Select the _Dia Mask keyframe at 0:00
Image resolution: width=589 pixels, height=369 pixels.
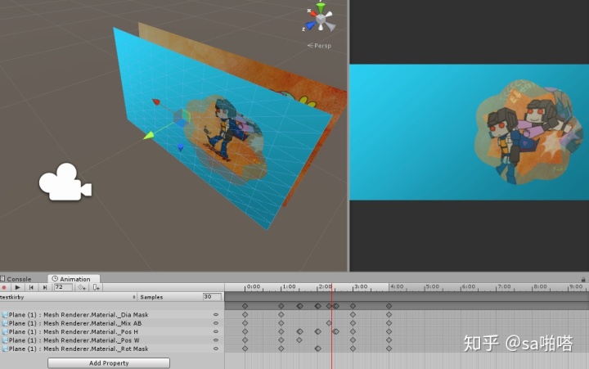[245, 314]
